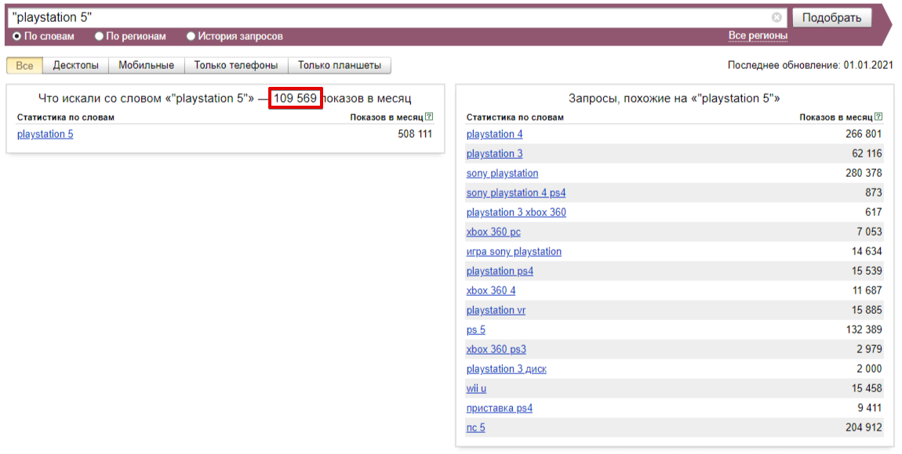Switch to the "Все" devices tab
The image size is (902, 454).
point(24,66)
